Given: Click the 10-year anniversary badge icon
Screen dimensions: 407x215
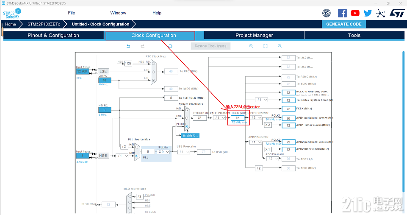Looking at the screenshot, I should click(x=327, y=13).
